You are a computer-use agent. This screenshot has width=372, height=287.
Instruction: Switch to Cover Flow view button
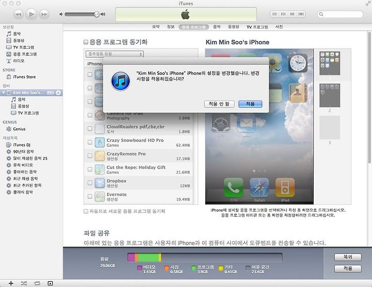pos(301,14)
